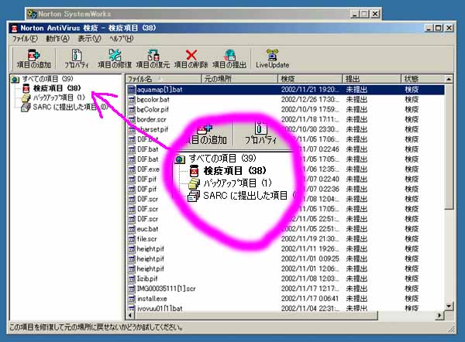Select the file.scr entry

[x=146, y=239]
